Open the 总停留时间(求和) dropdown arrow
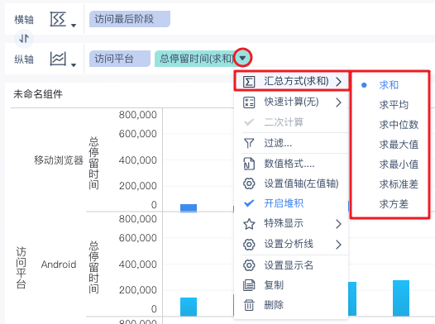The image size is (435, 324). pyautogui.click(x=243, y=58)
